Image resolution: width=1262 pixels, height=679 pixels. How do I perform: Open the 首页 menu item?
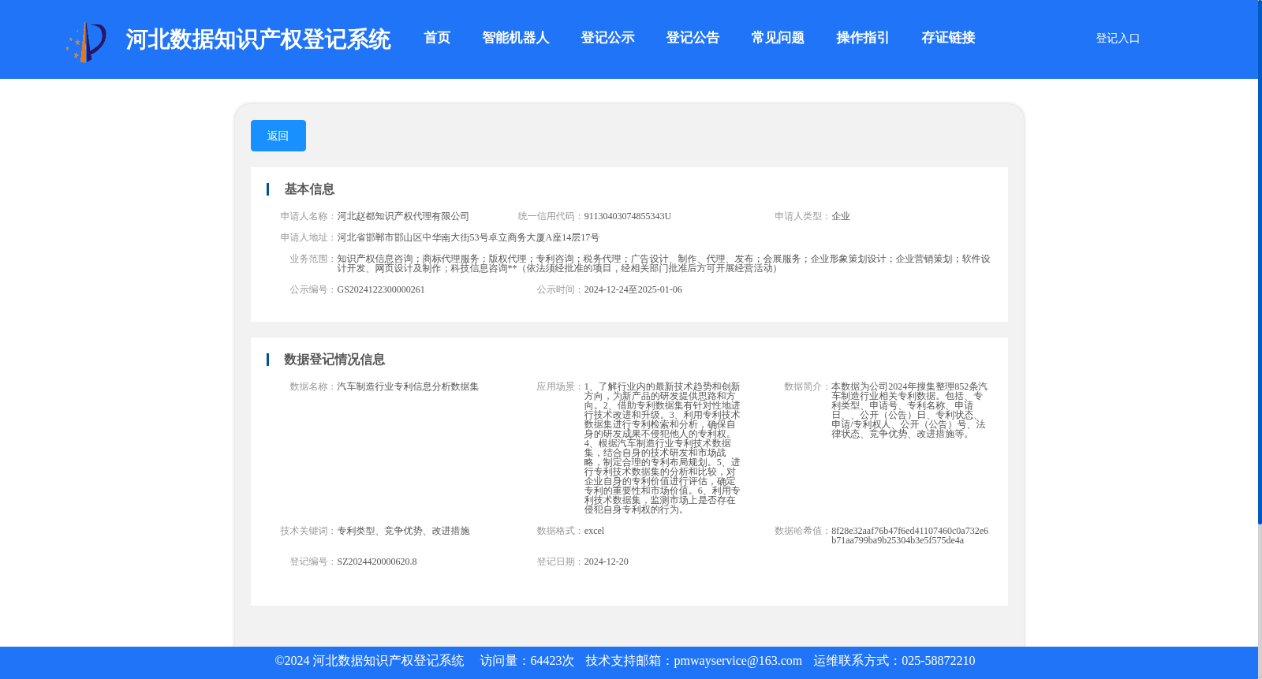click(x=437, y=38)
